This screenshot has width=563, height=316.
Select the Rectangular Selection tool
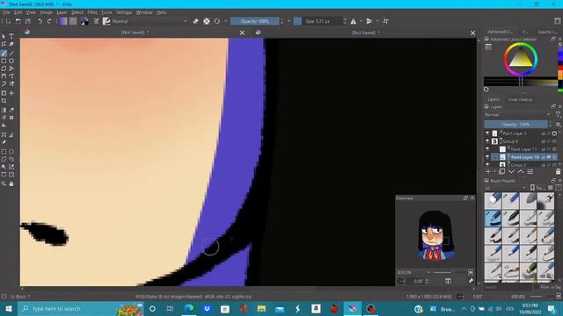[x=4, y=152]
